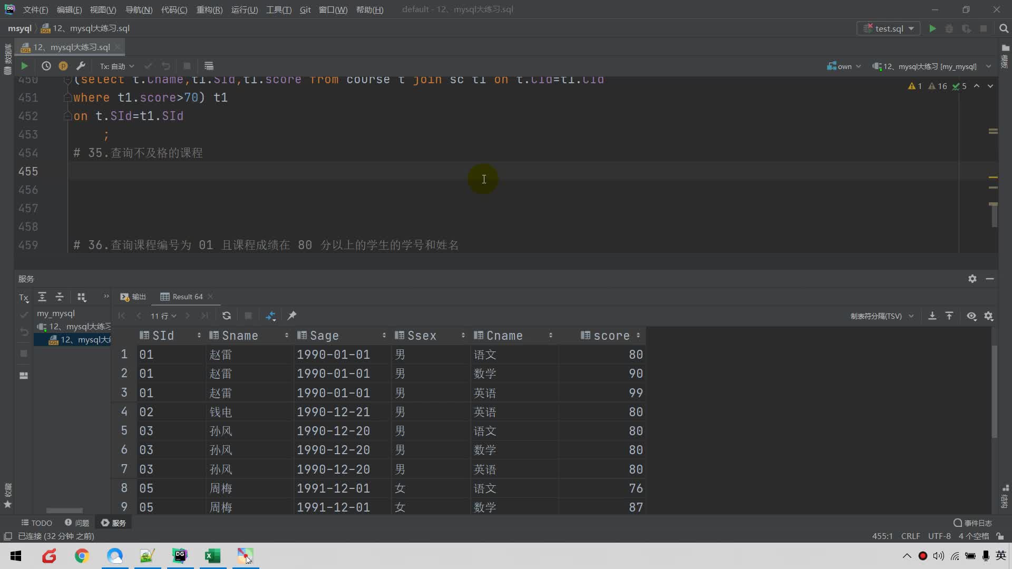1012x569 pixels.
Task: Open the 服务 tool window button
Action: click(x=113, y=523)
